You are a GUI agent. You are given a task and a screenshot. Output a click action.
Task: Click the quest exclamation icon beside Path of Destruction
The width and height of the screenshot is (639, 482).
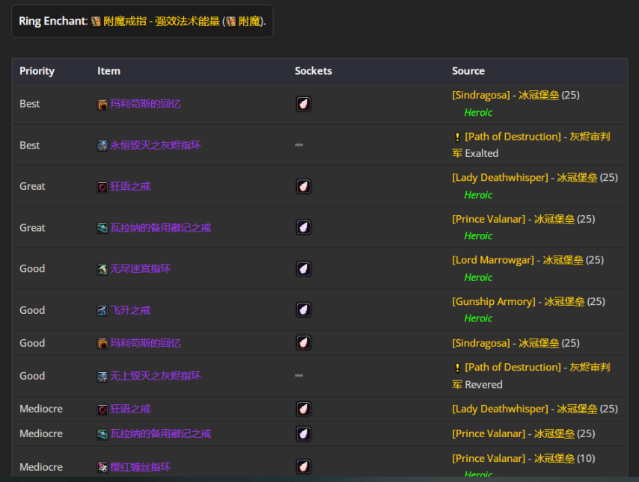pyautogui.click(x=457, y=137)
